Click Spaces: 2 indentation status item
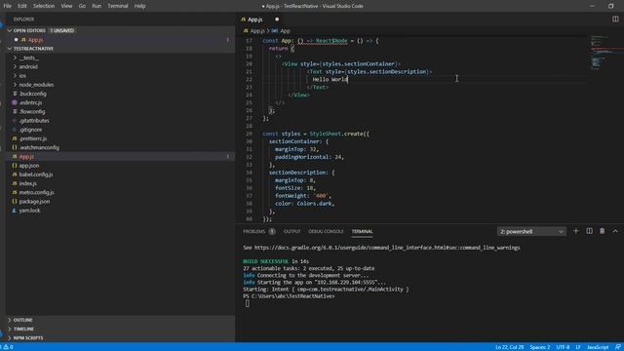This screenshot has height=351, width=624. (539, 347)
